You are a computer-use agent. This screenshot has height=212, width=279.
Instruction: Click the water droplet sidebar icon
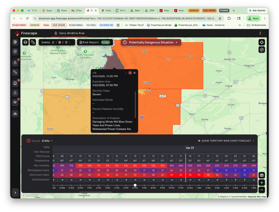pyautogui.click(x=15, y=93)
